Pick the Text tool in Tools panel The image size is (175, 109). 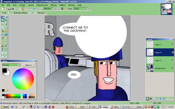pyautogui.click(x=2, y=49)
